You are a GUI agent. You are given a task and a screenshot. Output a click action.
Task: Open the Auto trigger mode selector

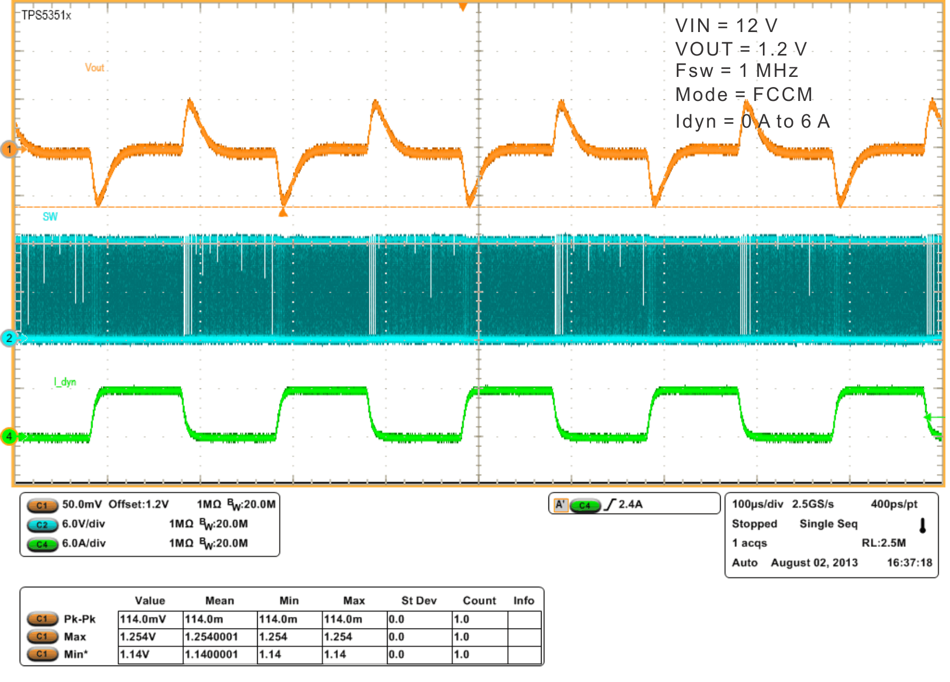point(744,562)
